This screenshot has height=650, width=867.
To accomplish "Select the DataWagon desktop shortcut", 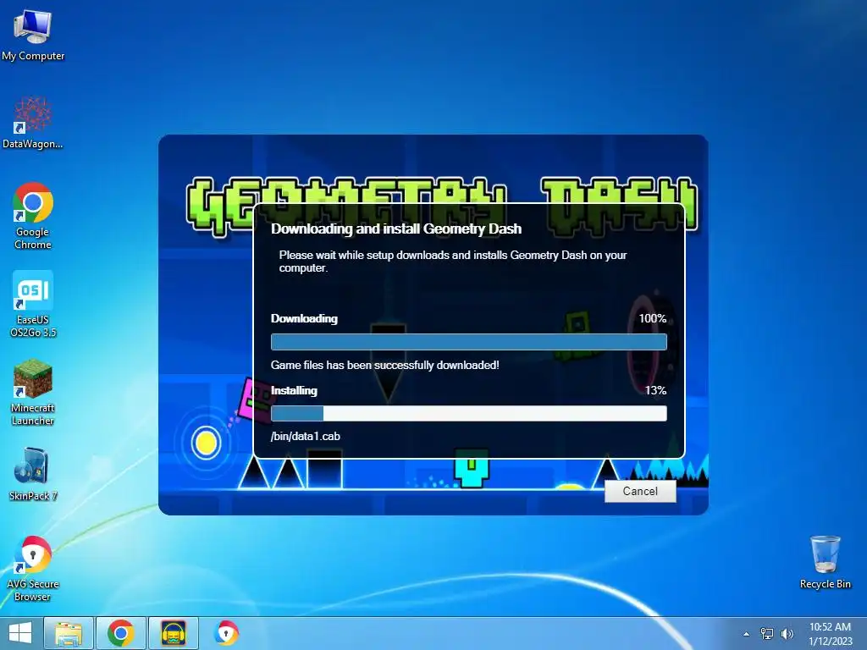I will [x=33, y=123].
